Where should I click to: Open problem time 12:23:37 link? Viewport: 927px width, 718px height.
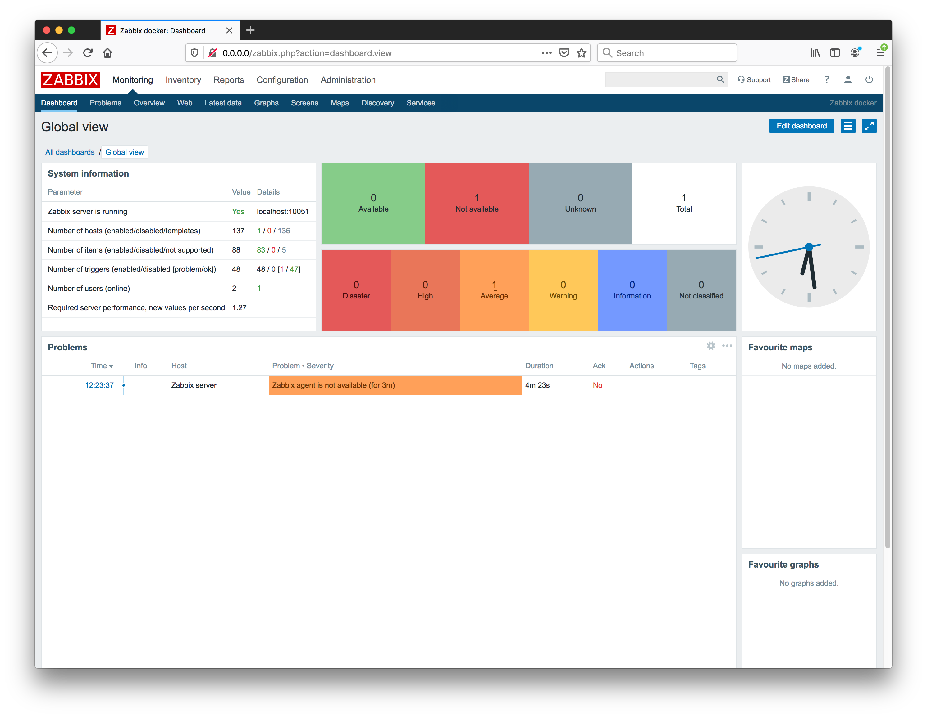[x=99, y=385]
